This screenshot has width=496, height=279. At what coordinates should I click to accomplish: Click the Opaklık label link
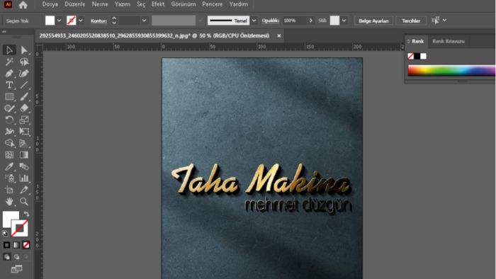(x=270, y=21)
